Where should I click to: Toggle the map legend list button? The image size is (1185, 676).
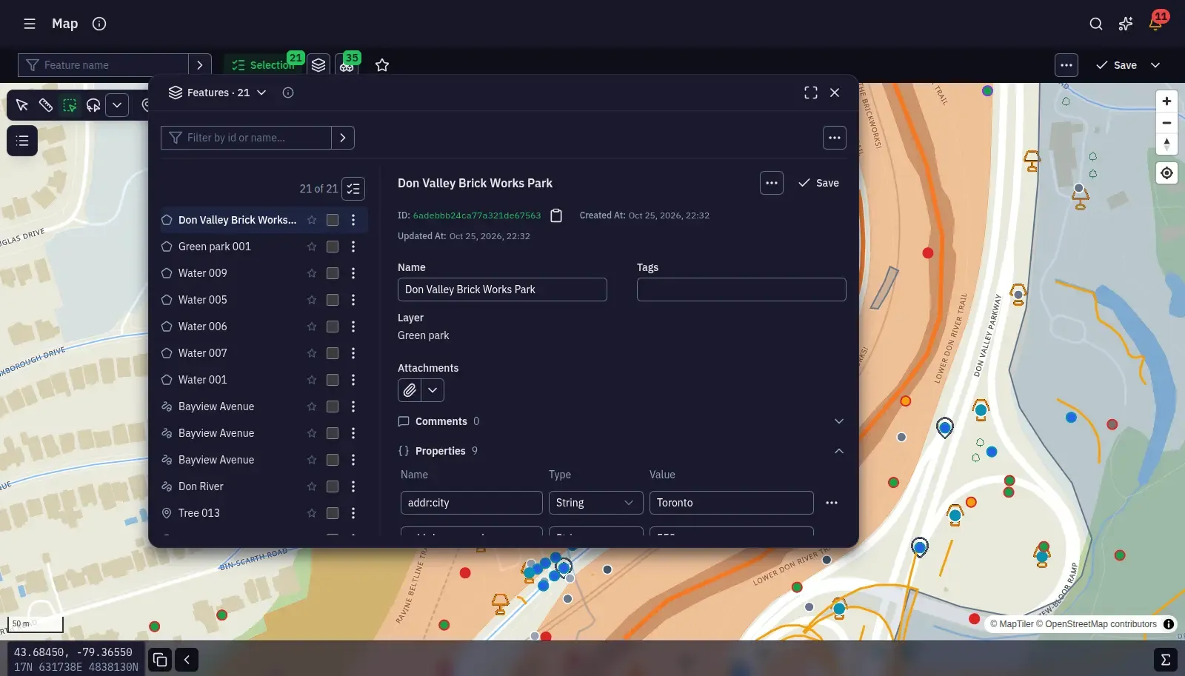[22, 141]
